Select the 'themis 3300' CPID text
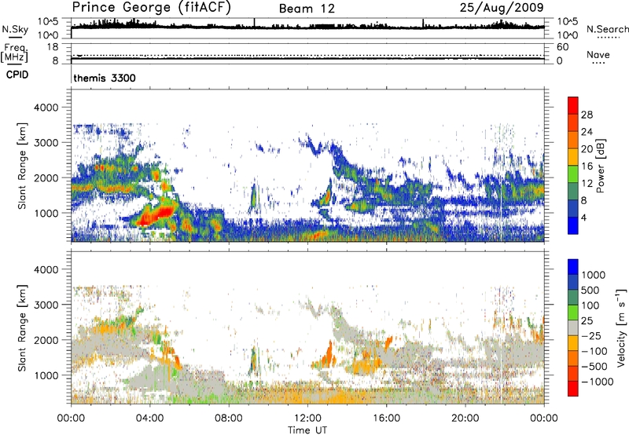Image resolution: width=629 pixels, height=435 pixels. point(105,78)
